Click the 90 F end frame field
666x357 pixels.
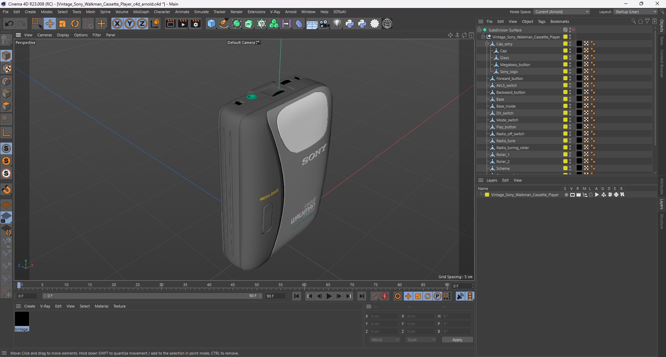coord(276,296)
